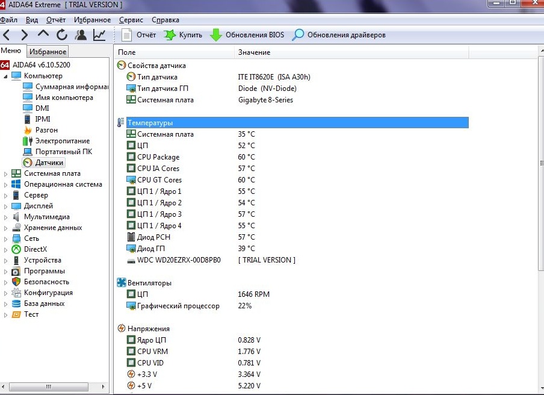The width and height of the screenshot is (544, 395).
Task: Click the Купить toolbar button
Action: [183, 35]
